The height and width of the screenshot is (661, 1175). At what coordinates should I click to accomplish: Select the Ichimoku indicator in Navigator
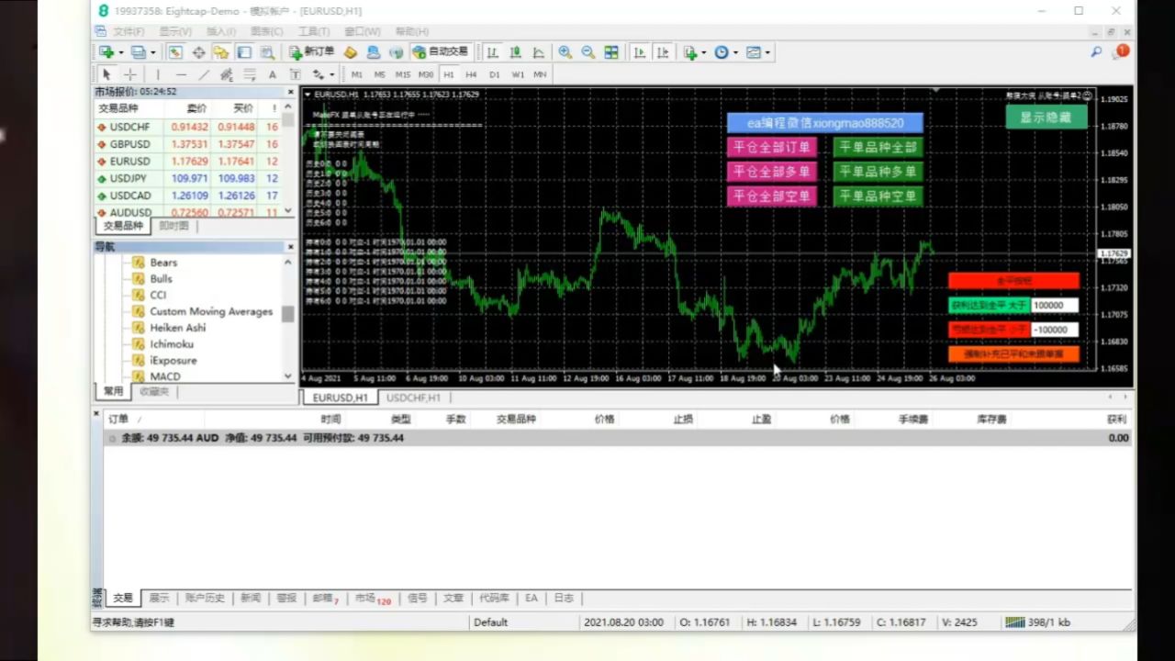click(x=172, y=344)
